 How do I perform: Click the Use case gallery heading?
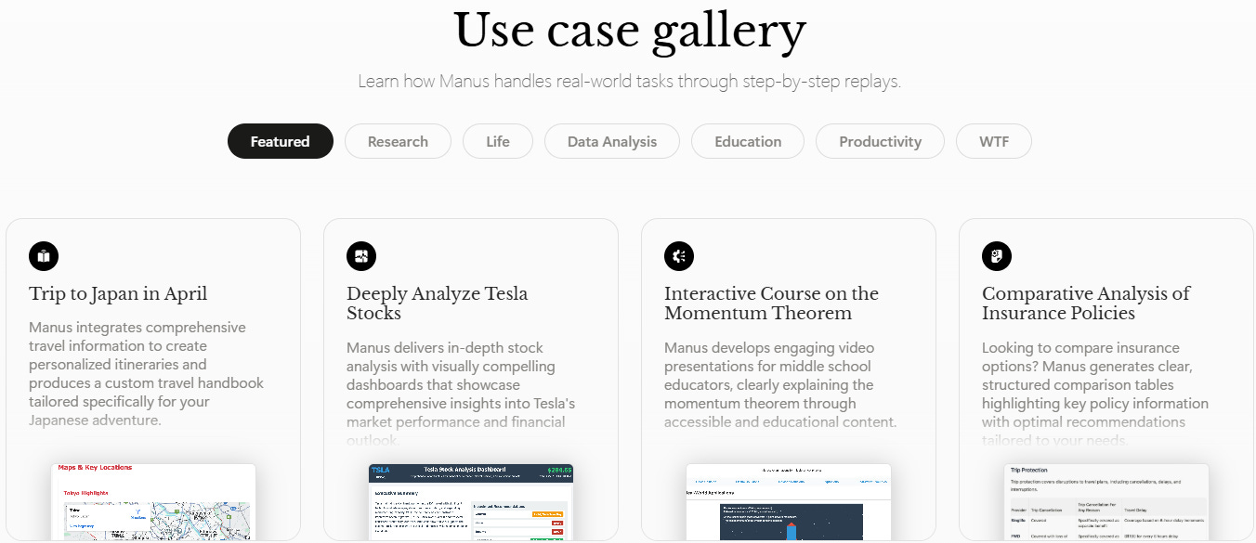pos(629,30)
